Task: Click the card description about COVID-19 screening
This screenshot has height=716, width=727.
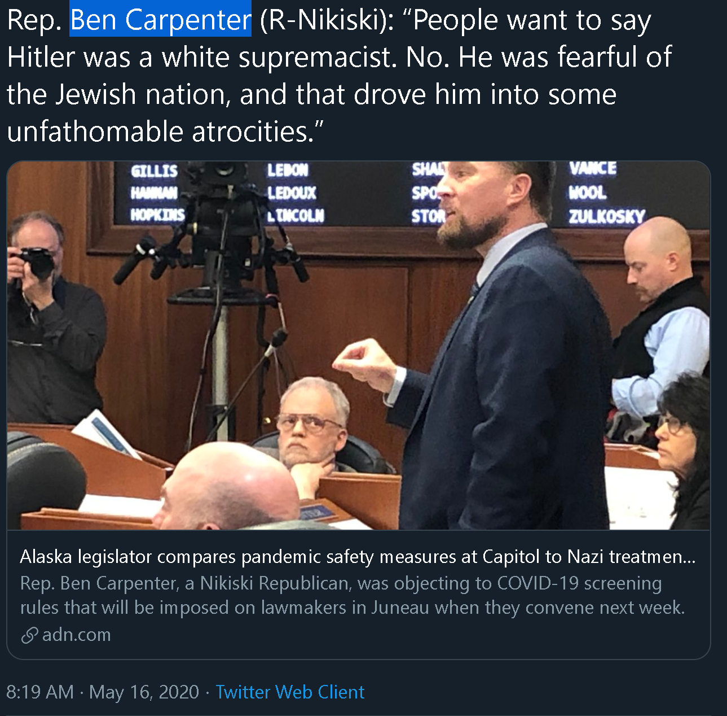Action: point(352,595)
